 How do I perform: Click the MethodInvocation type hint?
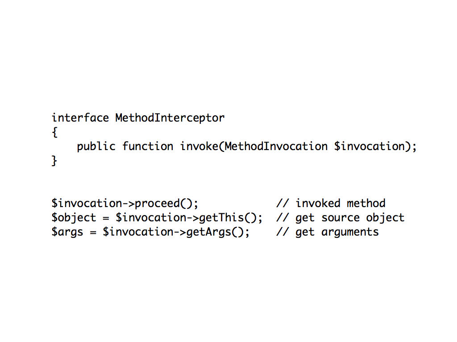coord(276,146)
